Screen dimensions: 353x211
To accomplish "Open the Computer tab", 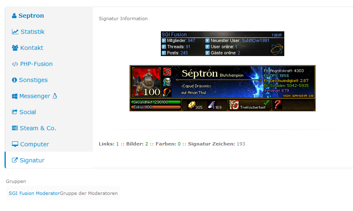I will point(49,144).
